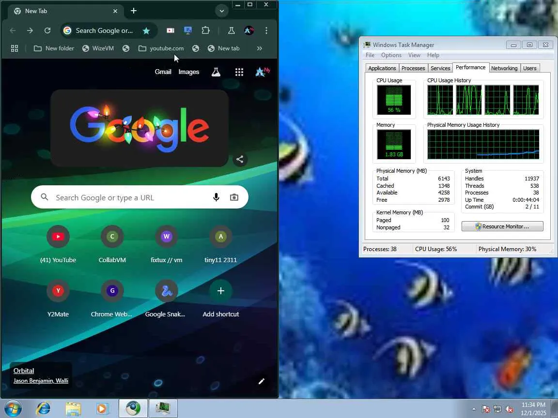
Task: Switch to the Networking tab
Action: pos(504,68)
